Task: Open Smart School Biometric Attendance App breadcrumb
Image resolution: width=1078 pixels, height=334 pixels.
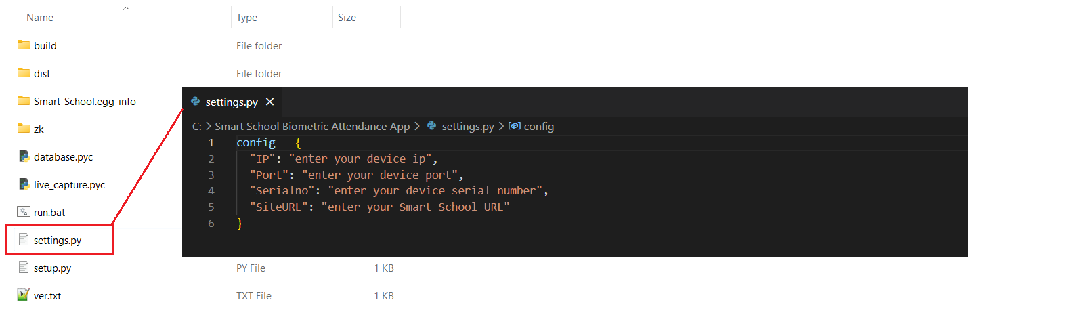Action: (312, 127)
